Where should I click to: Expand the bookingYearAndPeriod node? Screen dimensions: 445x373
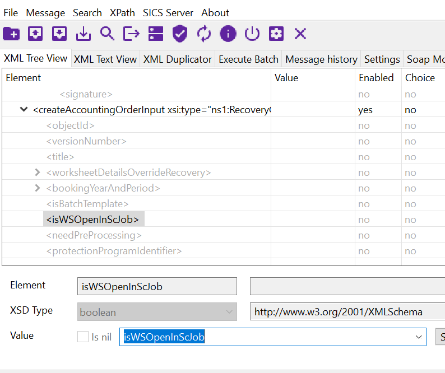click(x=38, y=188)
